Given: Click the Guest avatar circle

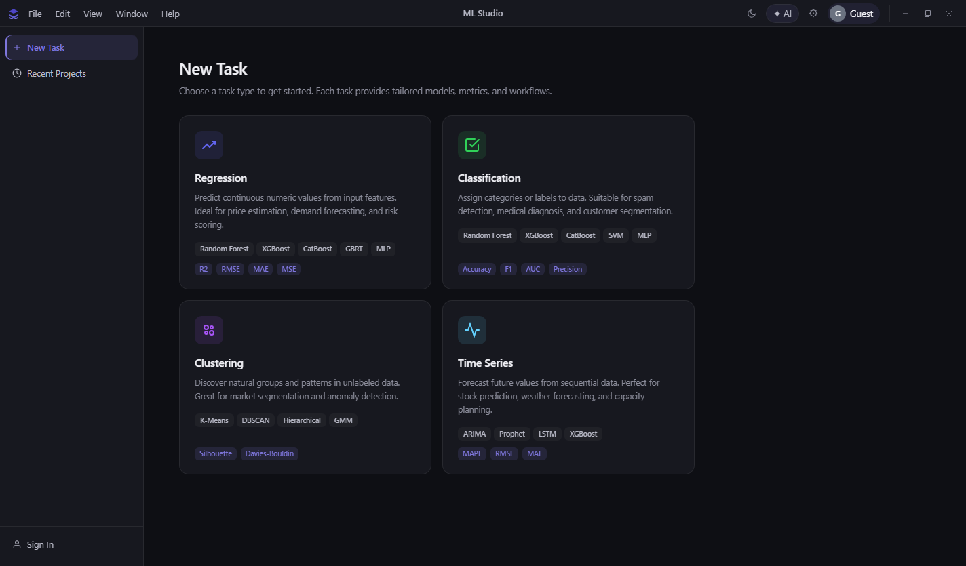Looking at the screenshot, I should click(x=838, y=14).
